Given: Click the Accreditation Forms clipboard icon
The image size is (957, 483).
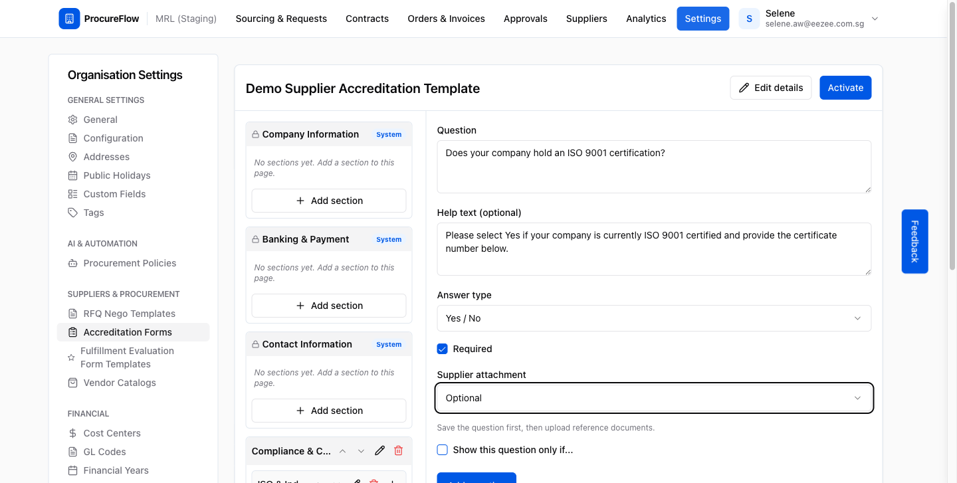Looking at the screenshot, I should [x=73, y=332].
